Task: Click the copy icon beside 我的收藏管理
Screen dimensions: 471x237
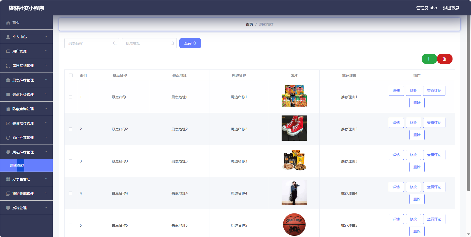Action: pos(8,194)
